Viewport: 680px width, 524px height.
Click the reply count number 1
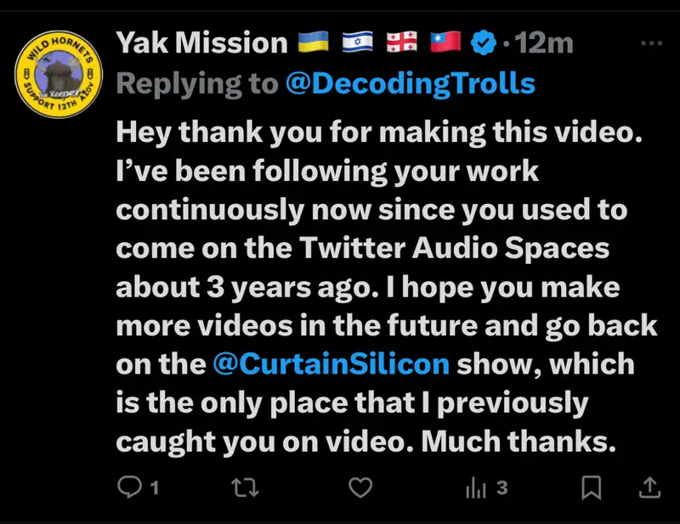155,488
